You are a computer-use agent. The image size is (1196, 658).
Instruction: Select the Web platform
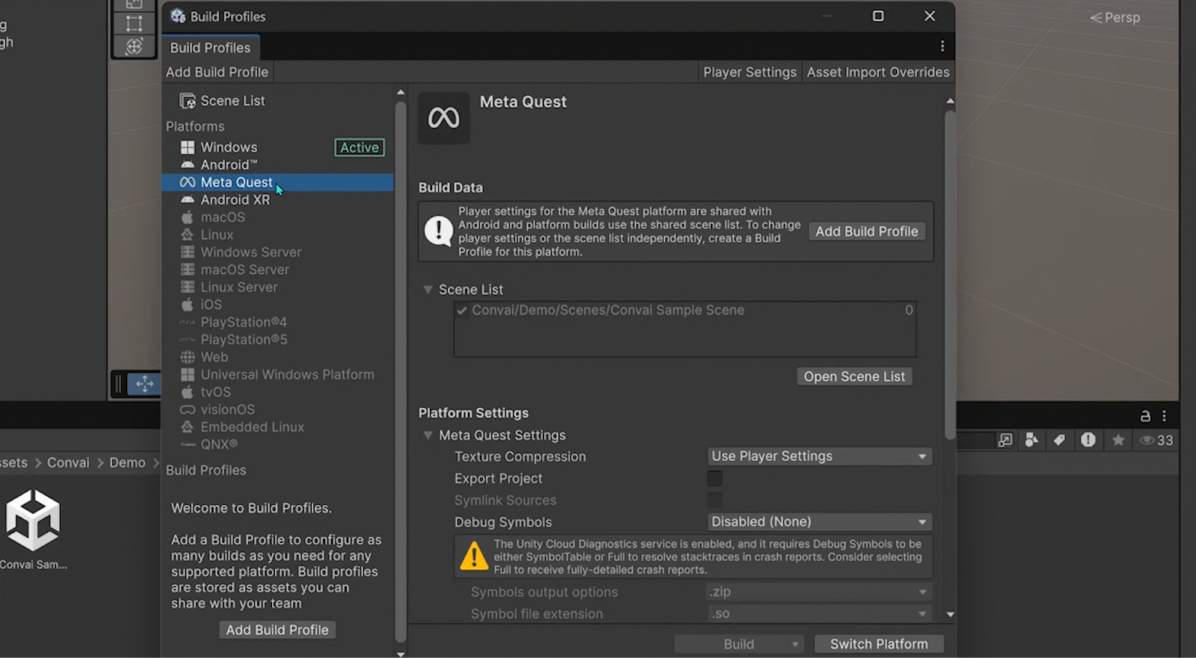click(277, 357)
